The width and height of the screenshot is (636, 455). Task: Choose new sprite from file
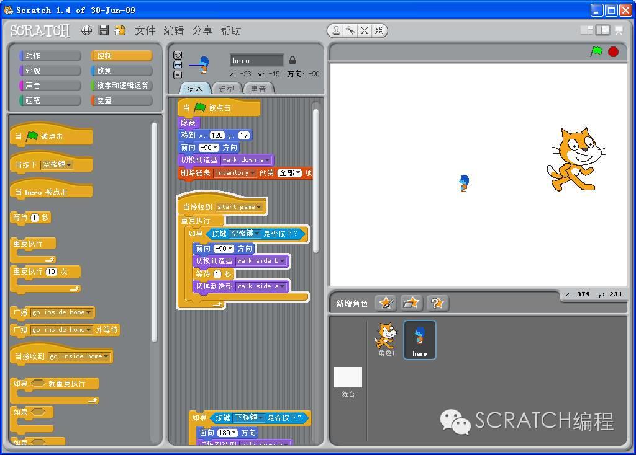(411, 303)
